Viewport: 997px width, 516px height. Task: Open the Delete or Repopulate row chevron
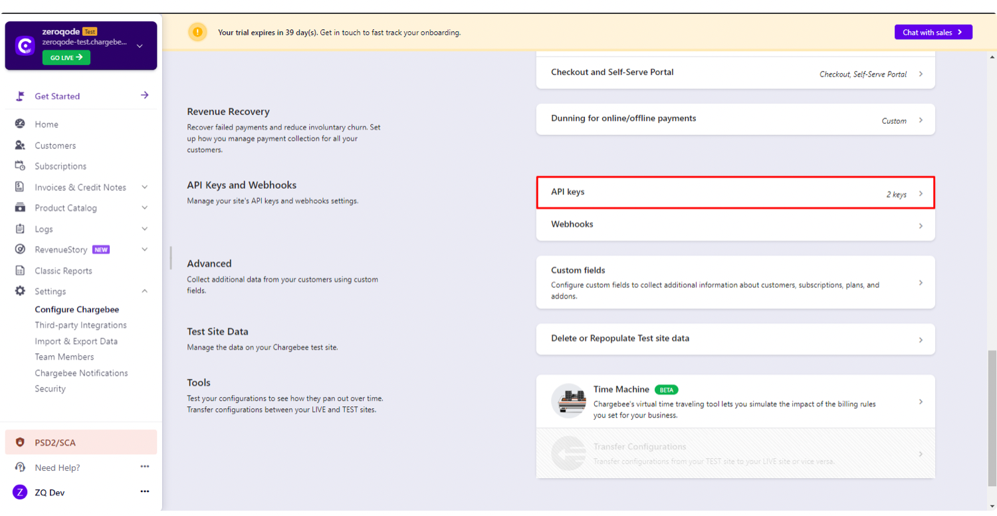(x=921, y=340)
